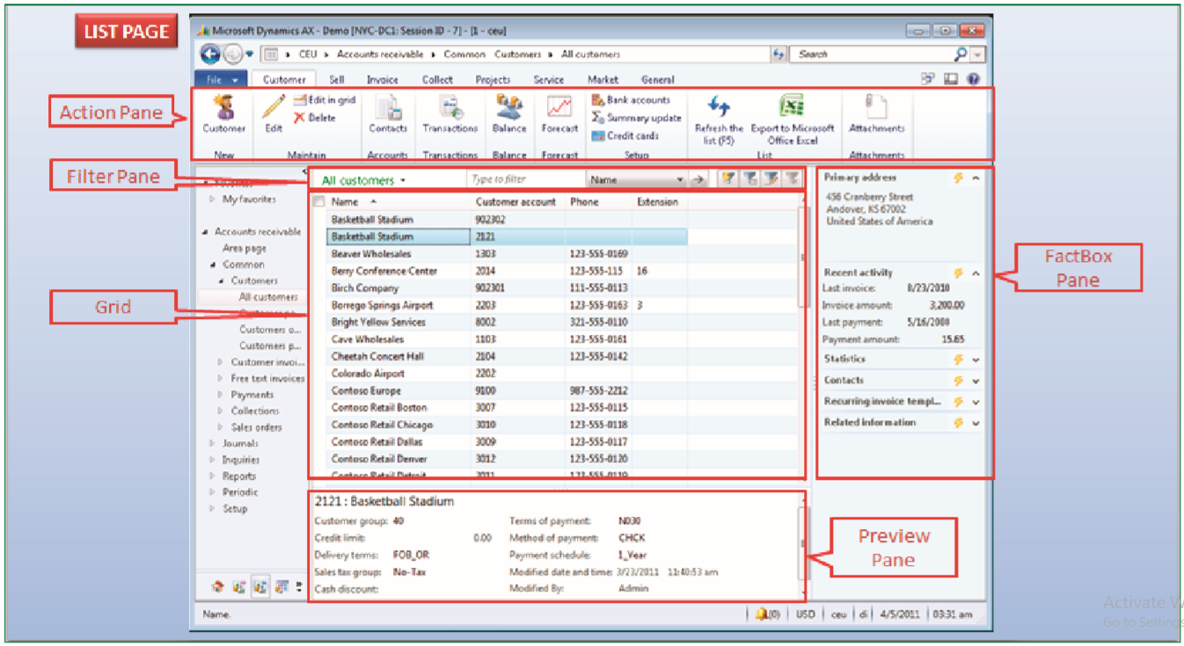Expand the Contacts FactBox

tap(976, 381)
